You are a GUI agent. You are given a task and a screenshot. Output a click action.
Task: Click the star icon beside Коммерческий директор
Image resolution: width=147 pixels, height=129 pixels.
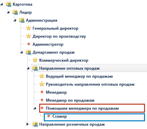point(35,60)
